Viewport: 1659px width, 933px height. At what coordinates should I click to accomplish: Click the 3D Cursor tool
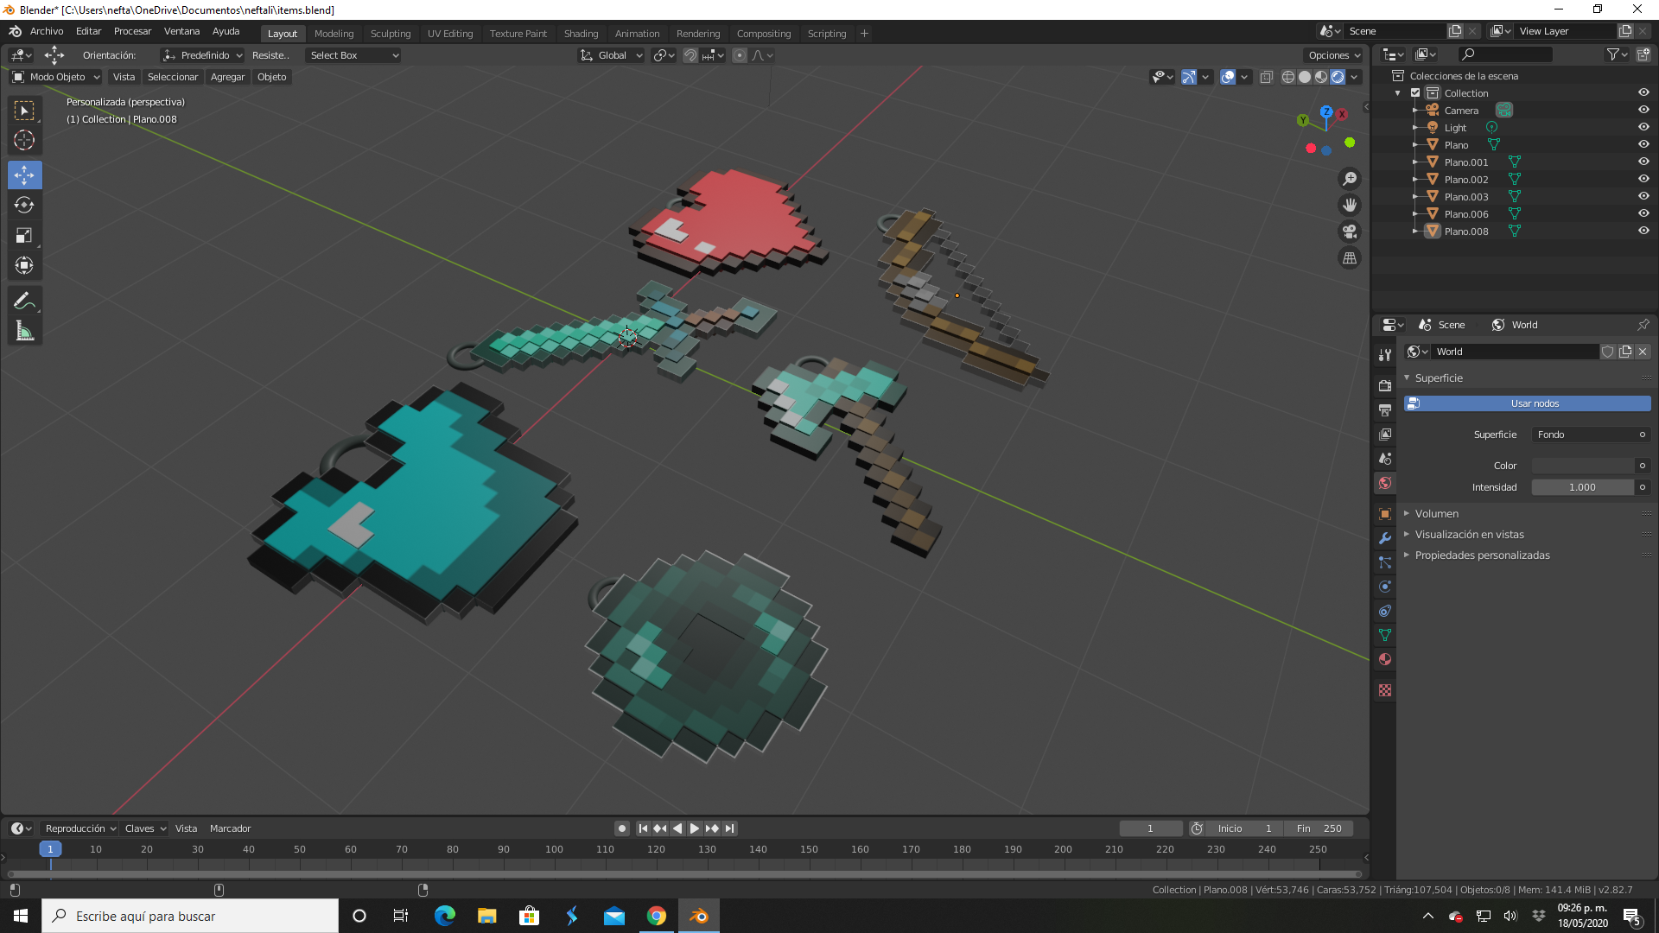[x=24, y=140]
